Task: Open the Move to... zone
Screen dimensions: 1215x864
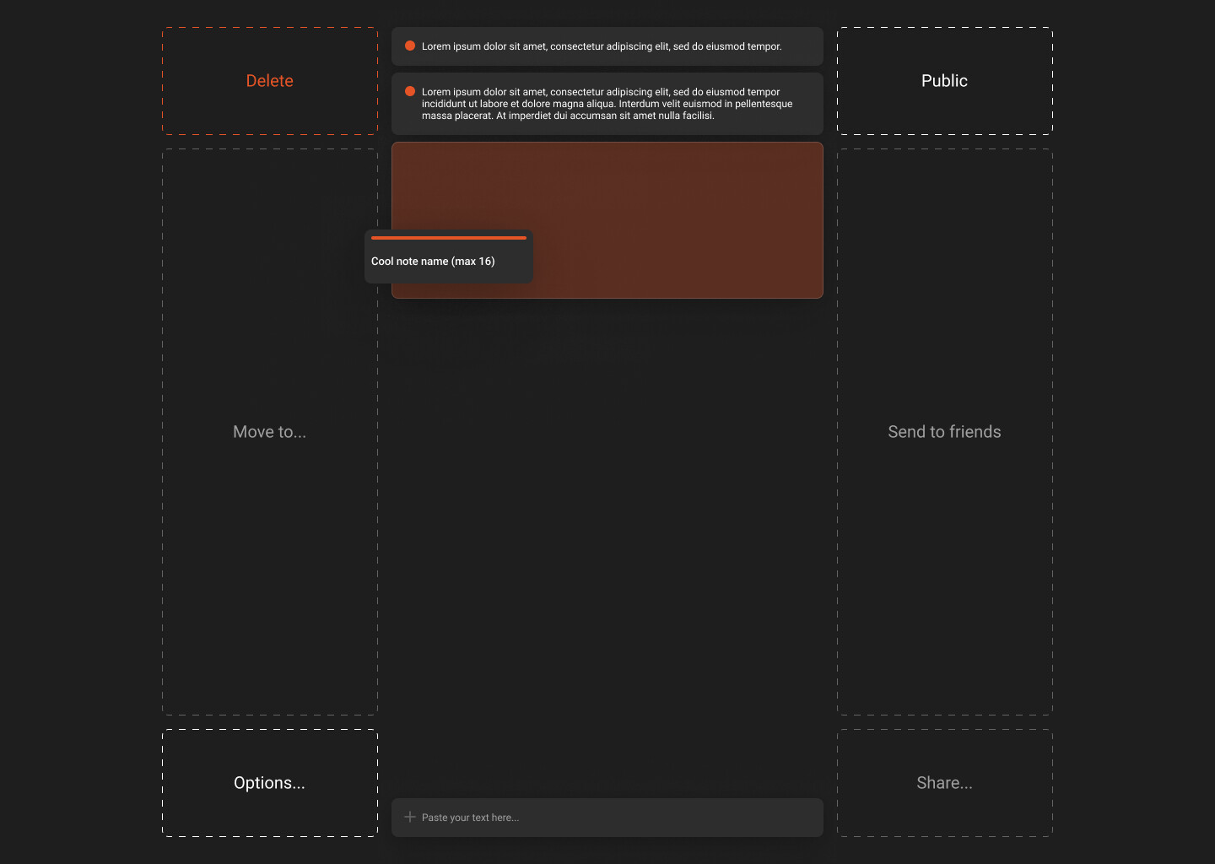Action: coord(270,432)
